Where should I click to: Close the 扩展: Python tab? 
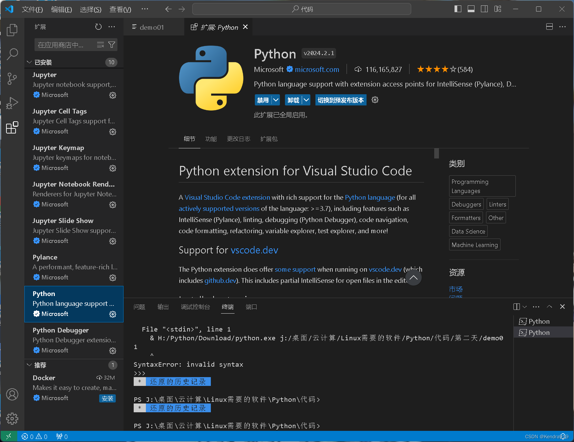[x=245, y=27]
